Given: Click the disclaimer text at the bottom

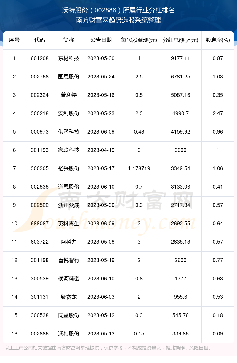Looking at the screenshot, I should (x=108, y=348).
